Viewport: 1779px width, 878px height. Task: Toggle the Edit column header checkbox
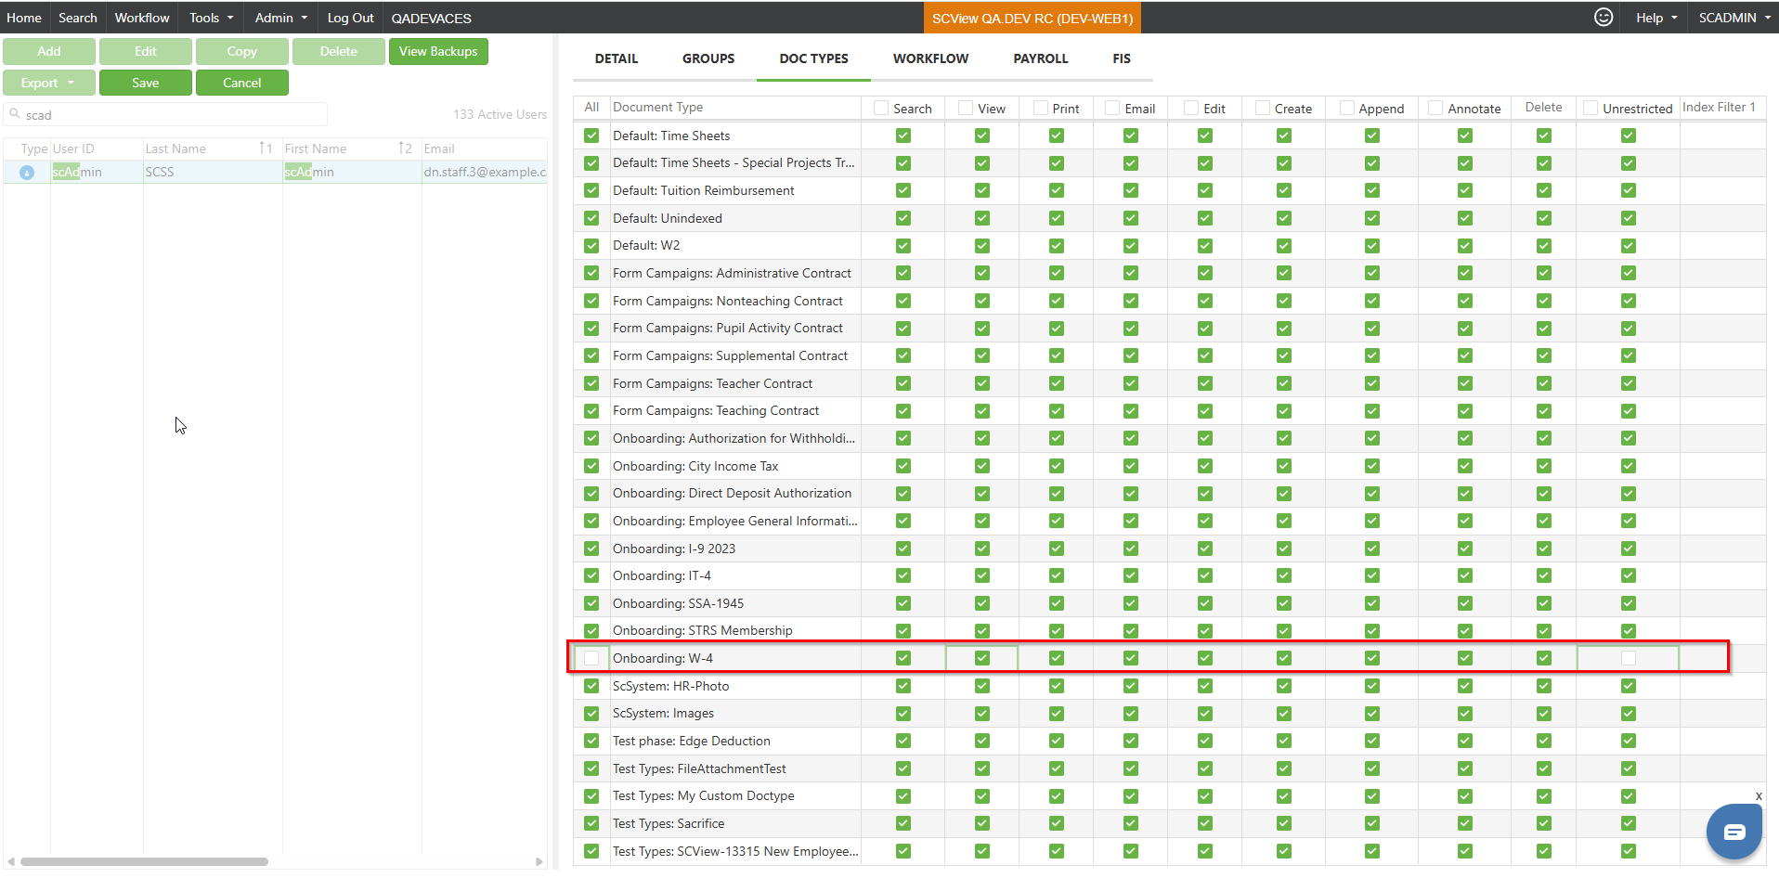point(1191,108)
